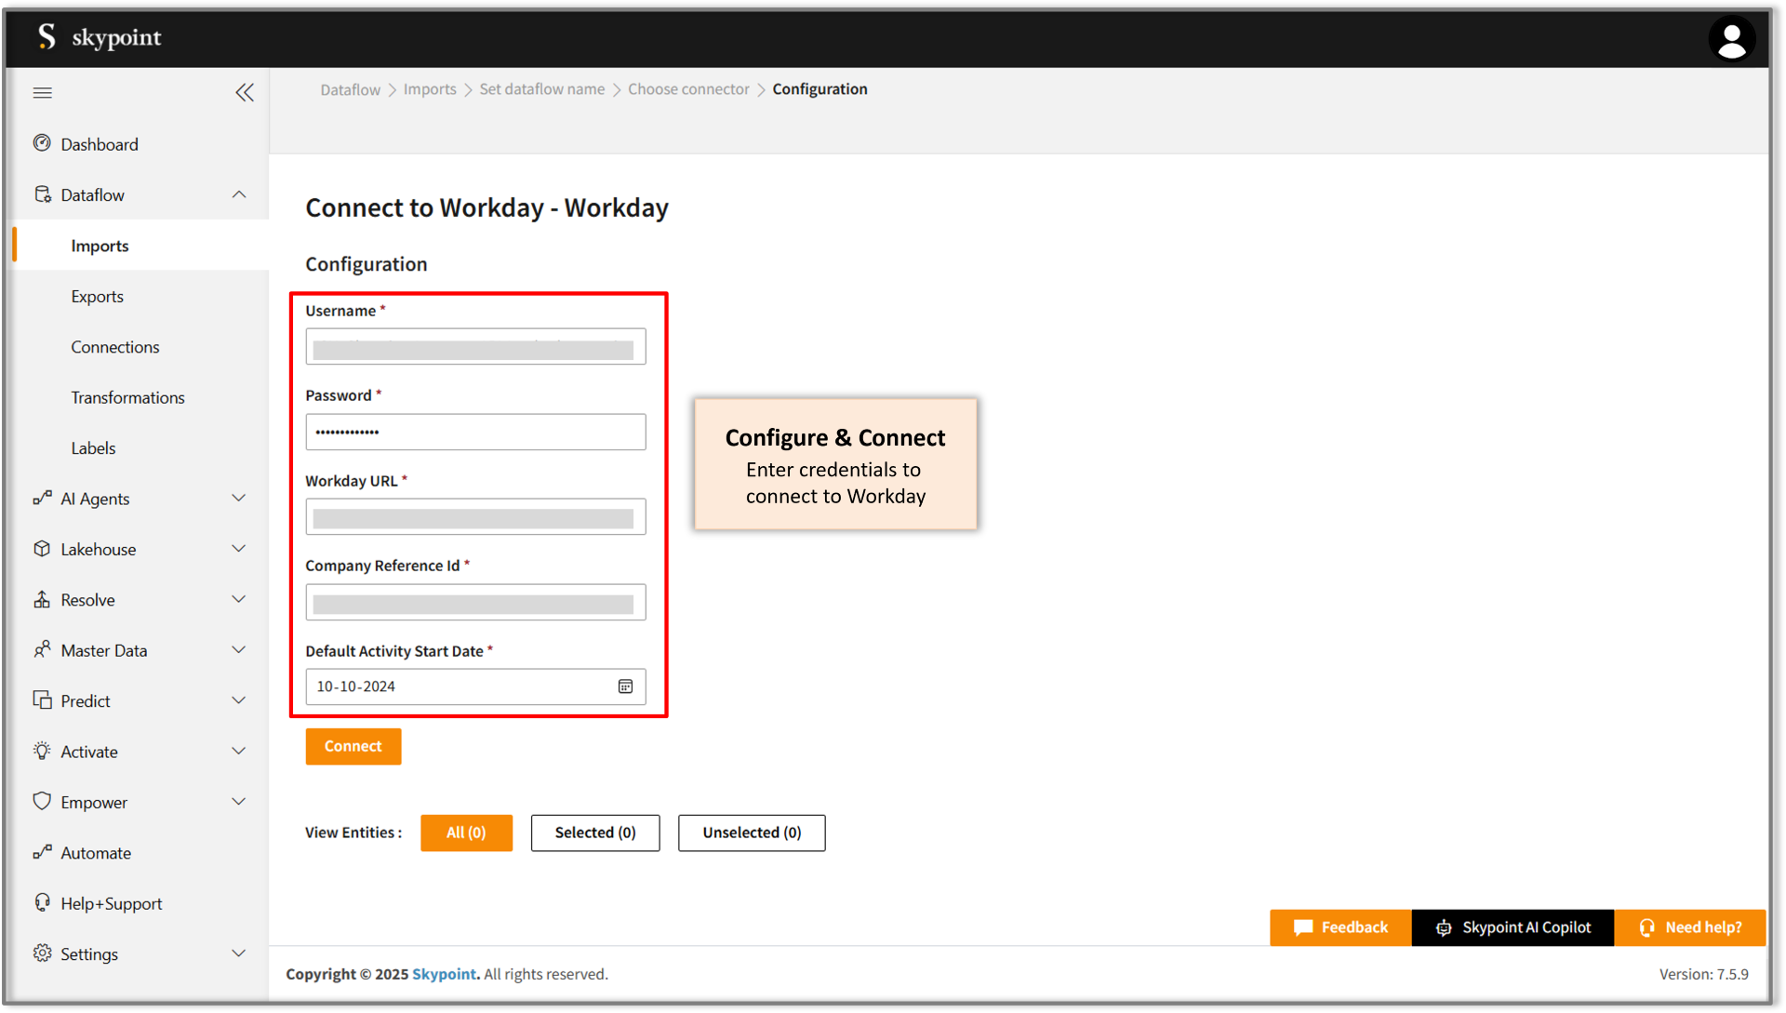Viewport: 1786px width, 1013px height.
Task: Show Selected (0) entities filter
Action: (x=595, y=833)
